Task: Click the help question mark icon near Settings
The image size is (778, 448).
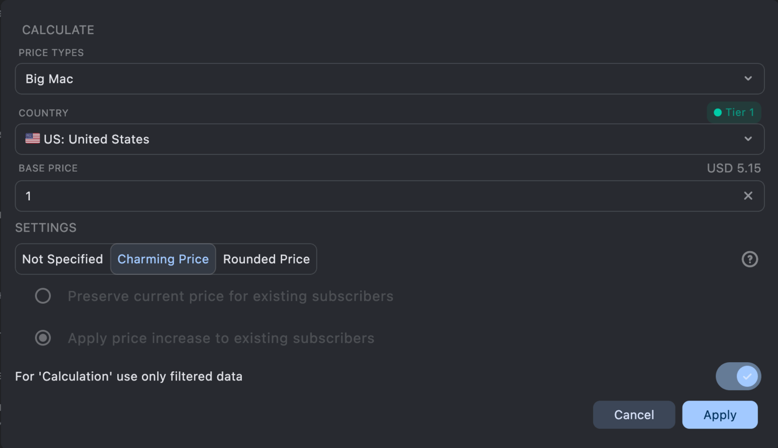Action: click(750, 259)
